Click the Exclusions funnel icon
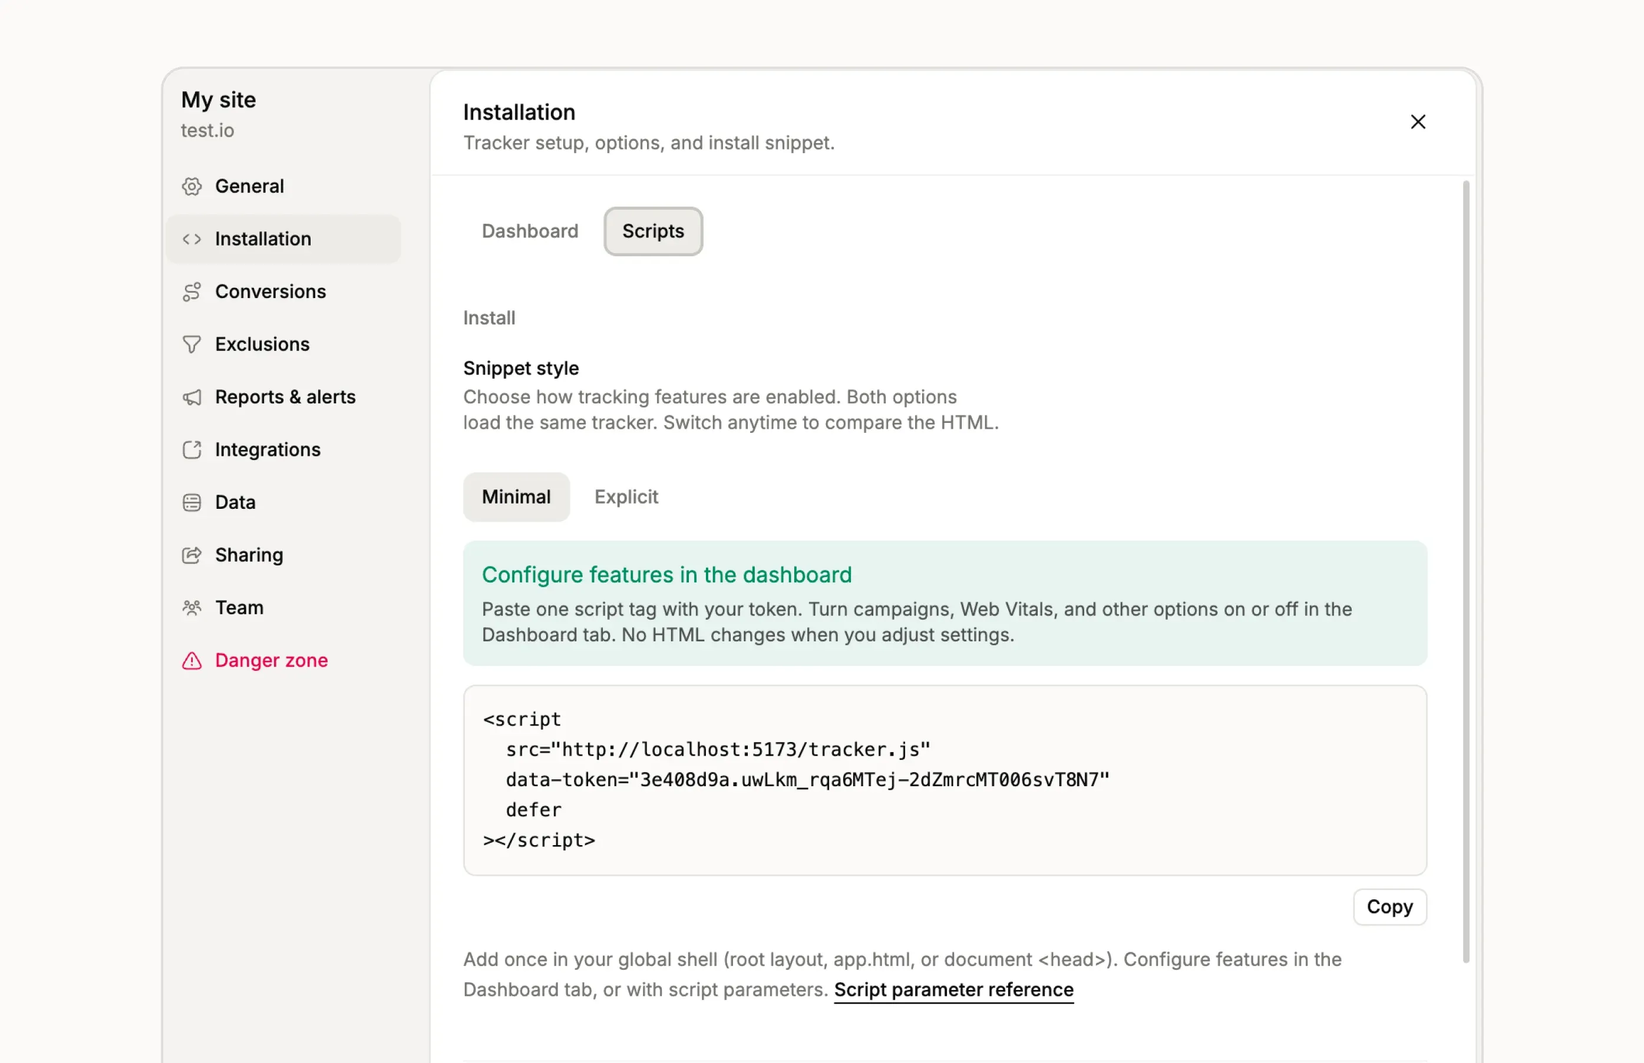This screenshot has height=1063, width=1644. 192,345
